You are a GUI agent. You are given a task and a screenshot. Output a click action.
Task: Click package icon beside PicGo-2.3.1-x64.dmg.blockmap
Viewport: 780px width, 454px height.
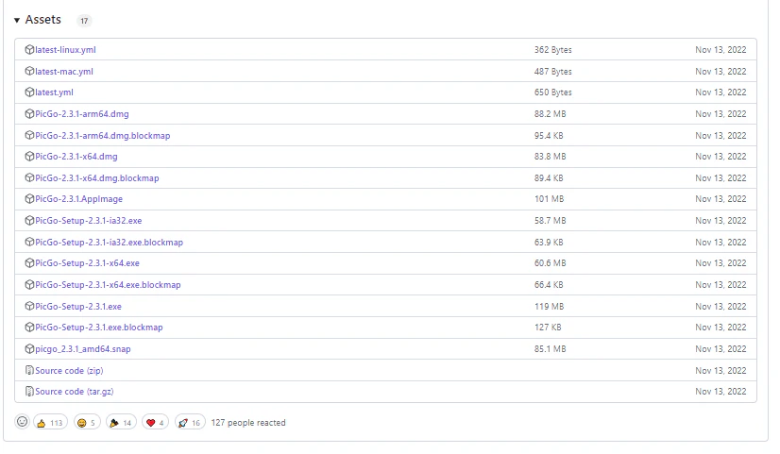[x=29, y=178]
